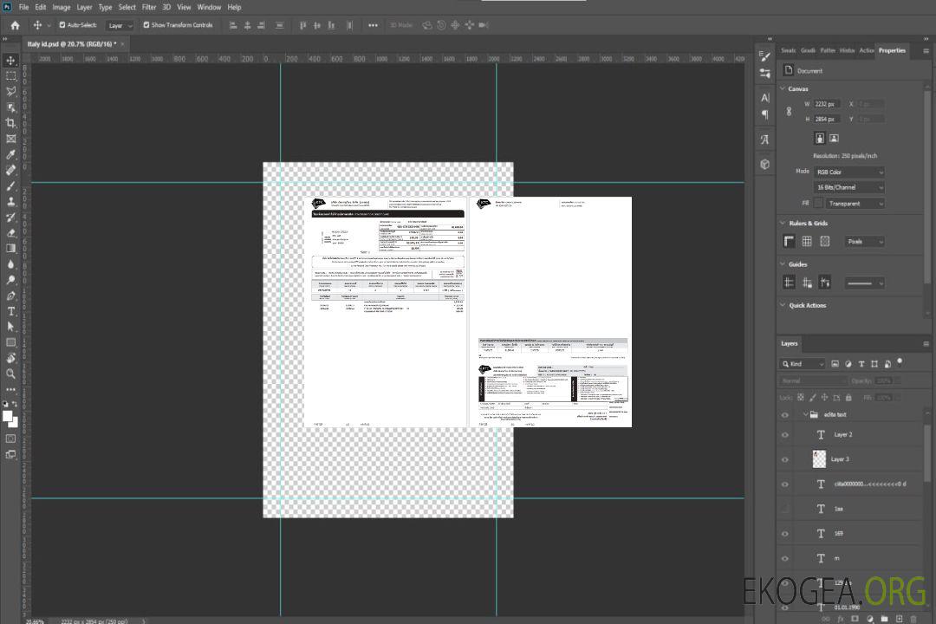Image resolution: width=936 pixels, height=624 pixels.
Task: Select the Blur tool
Action: 10,264
